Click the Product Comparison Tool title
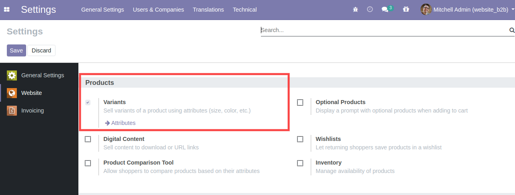 [x=138, y=163]
